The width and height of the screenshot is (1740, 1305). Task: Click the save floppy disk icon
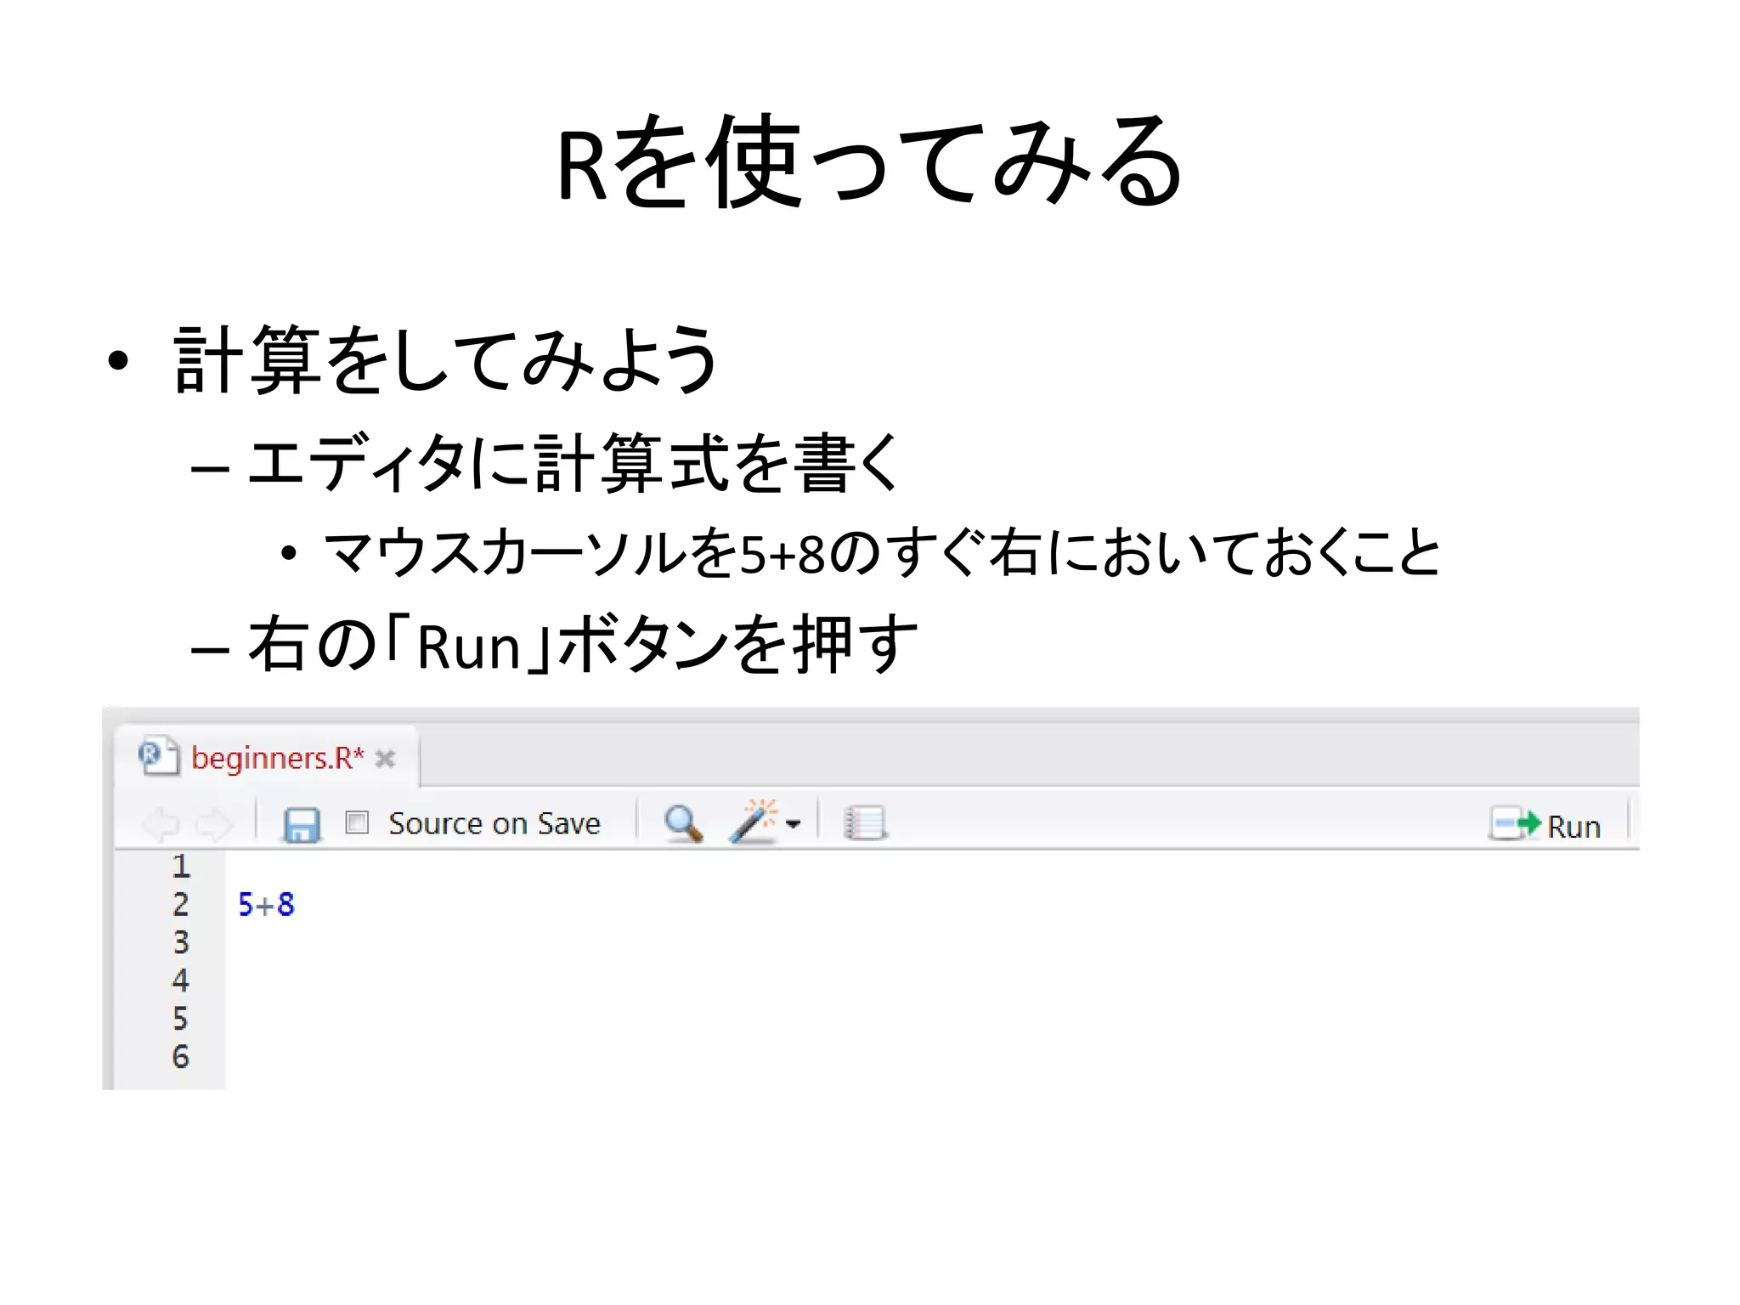[x=301, y=824]
